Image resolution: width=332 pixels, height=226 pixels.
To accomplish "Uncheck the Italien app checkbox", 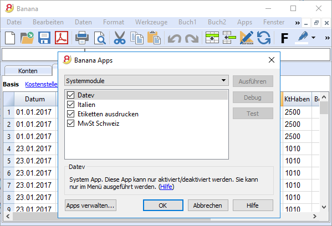I will pos(71,104).
